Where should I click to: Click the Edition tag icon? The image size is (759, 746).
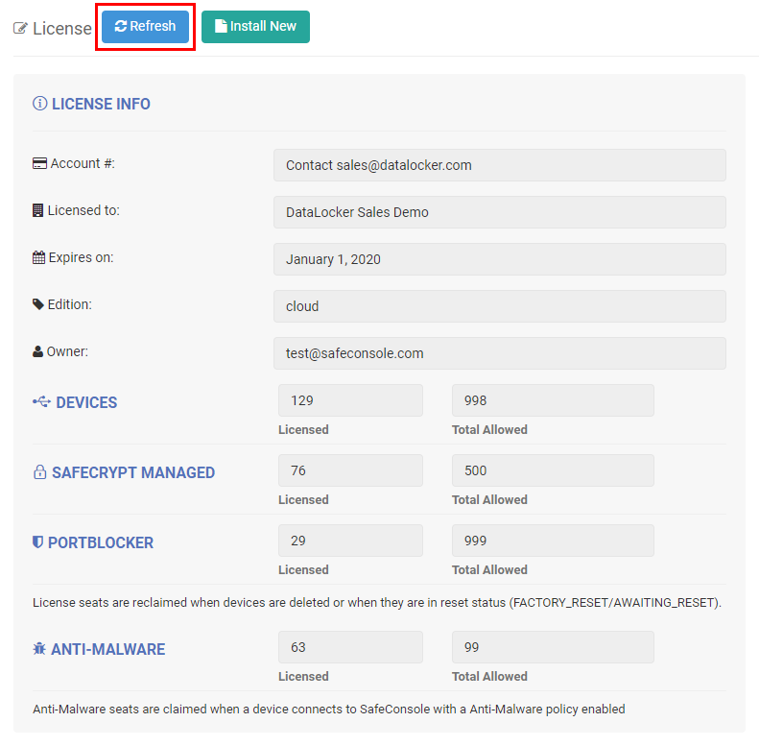[38, 304]
